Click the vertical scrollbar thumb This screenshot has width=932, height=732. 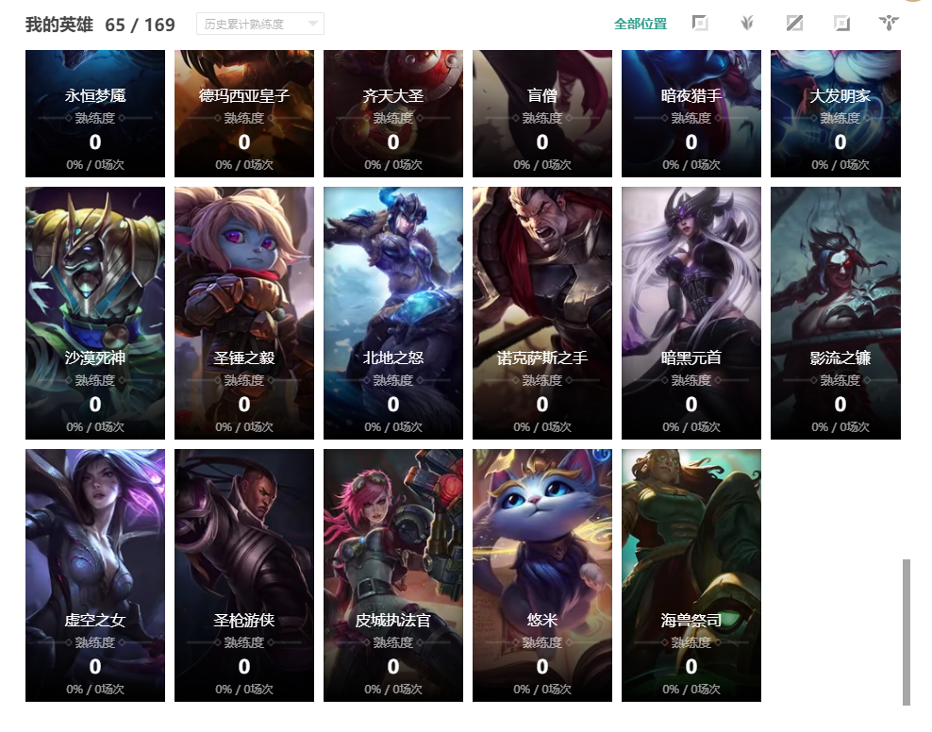[x=906, y=632]
